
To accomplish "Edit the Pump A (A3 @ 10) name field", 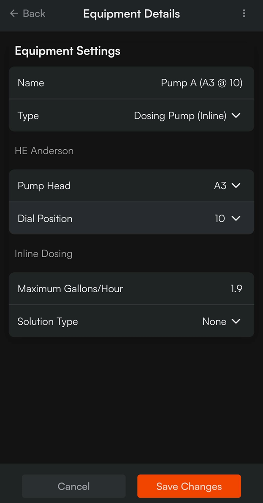I will [x=201, y=83].
